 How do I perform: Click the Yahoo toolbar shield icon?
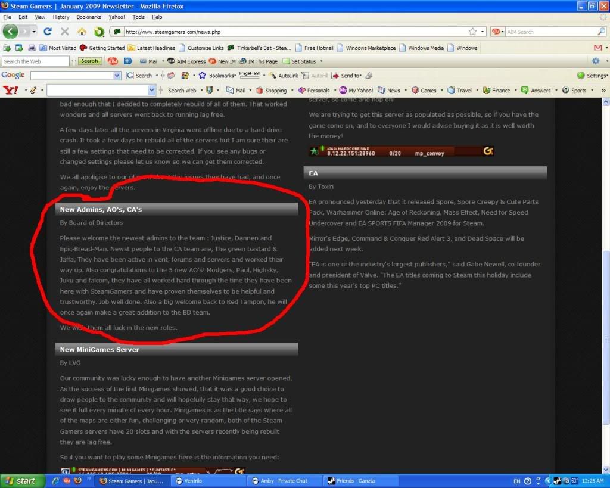[x=210, y=91]
